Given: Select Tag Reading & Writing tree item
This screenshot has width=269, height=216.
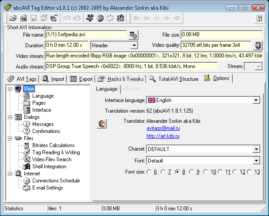Looking at the screenshot, I should tap(56, 152).
